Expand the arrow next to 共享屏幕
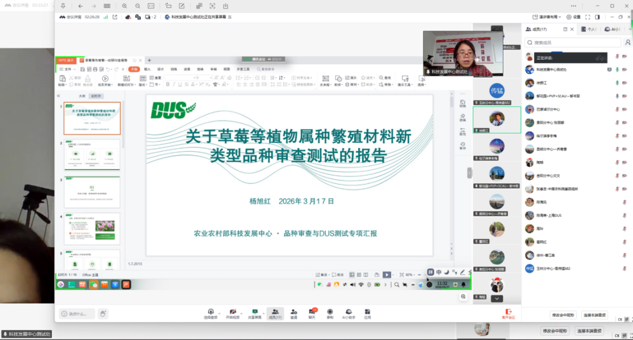This screenshot has height=340, width=633. coord(263,312)
